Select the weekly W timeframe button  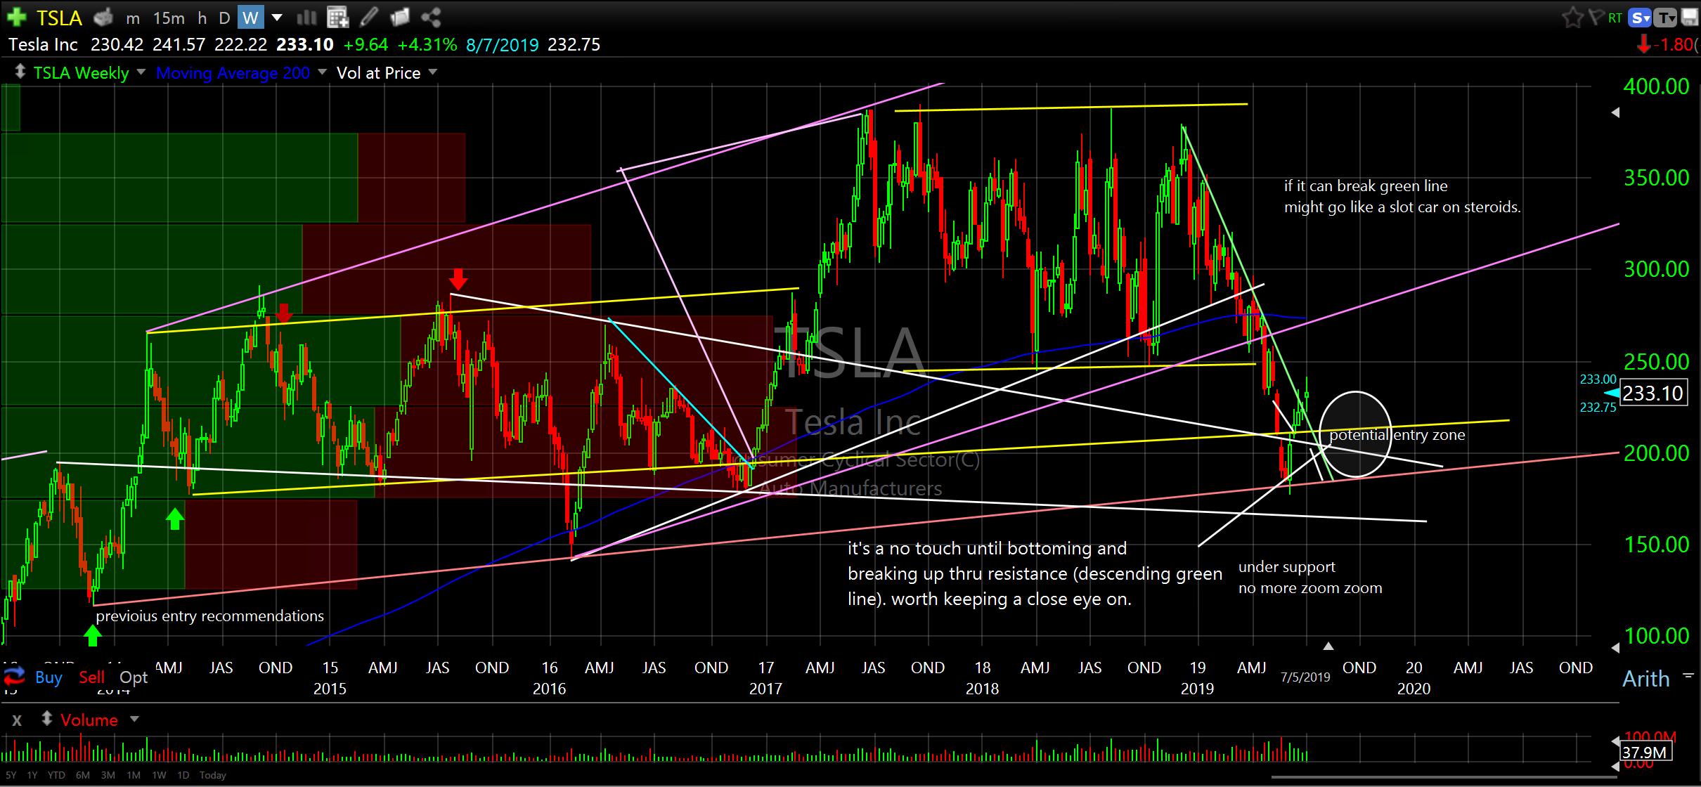(x=250, y=18)
